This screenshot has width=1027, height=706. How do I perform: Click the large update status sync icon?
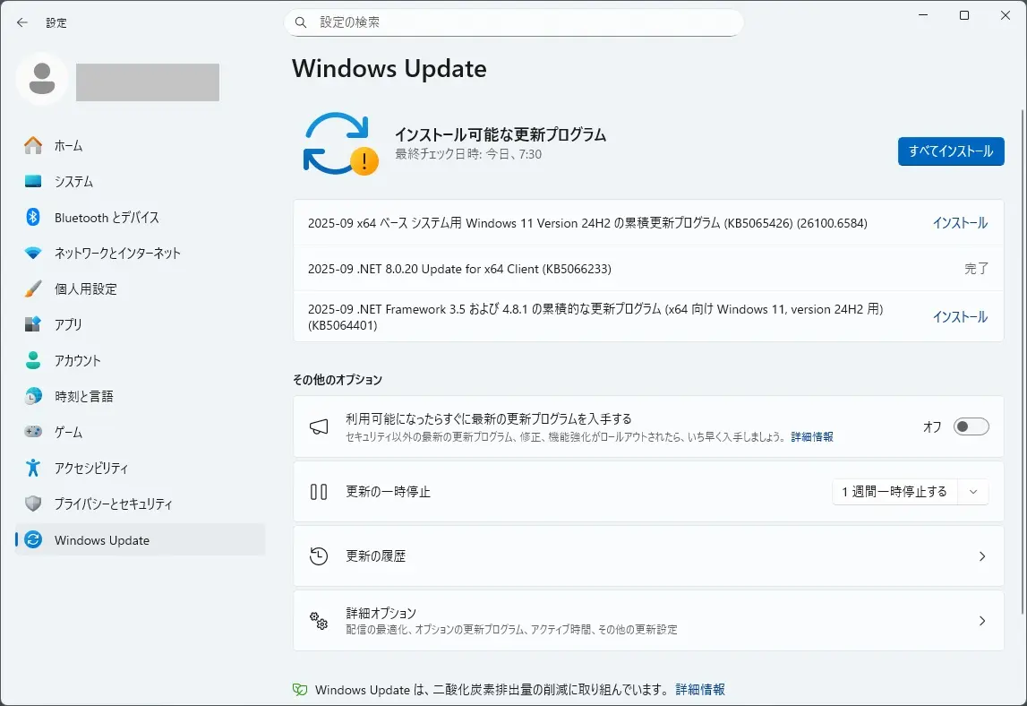(339, 143)
